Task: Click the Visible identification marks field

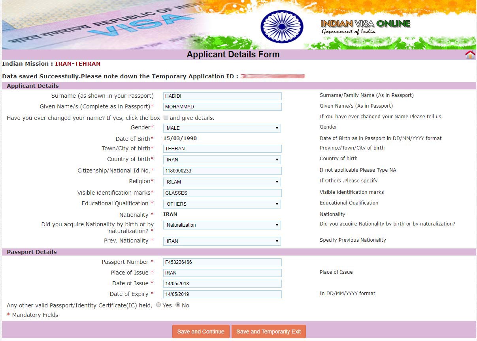Action: [222, 193]
